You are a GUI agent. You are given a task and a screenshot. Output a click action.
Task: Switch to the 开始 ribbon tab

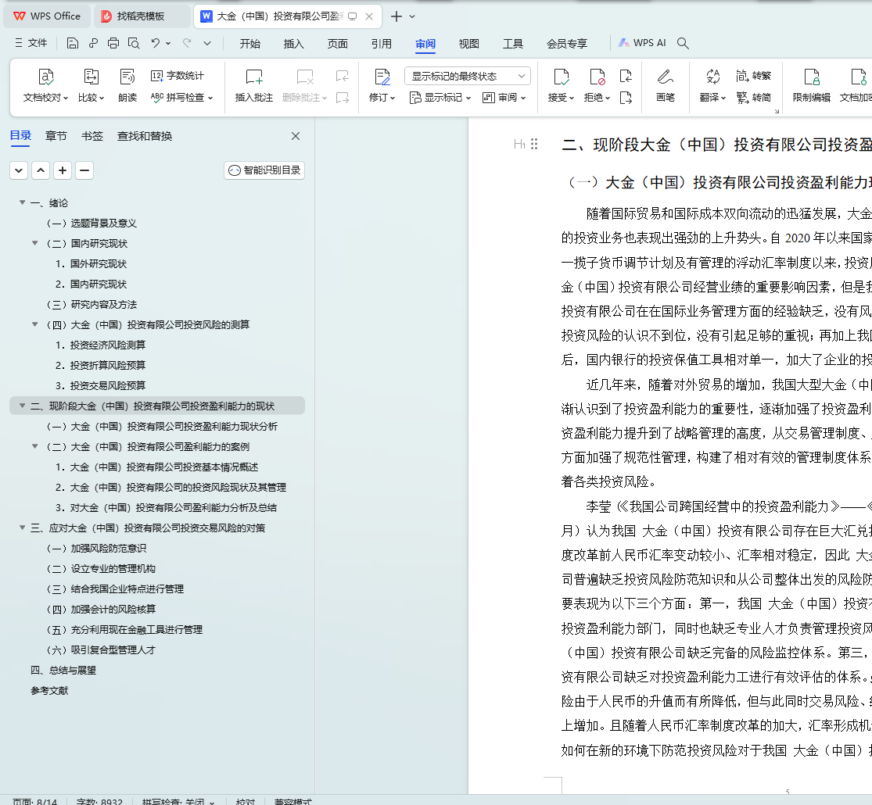pos(249,43)
